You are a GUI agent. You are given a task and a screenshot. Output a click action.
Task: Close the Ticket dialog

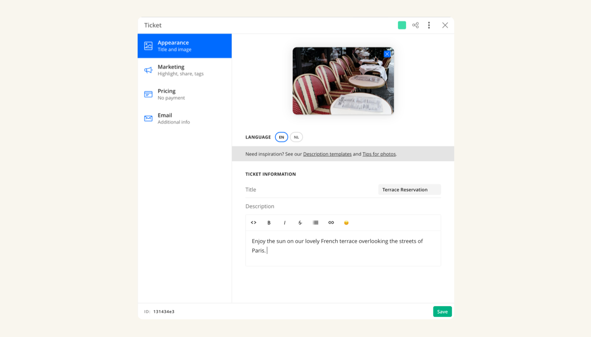coord(445,25)
